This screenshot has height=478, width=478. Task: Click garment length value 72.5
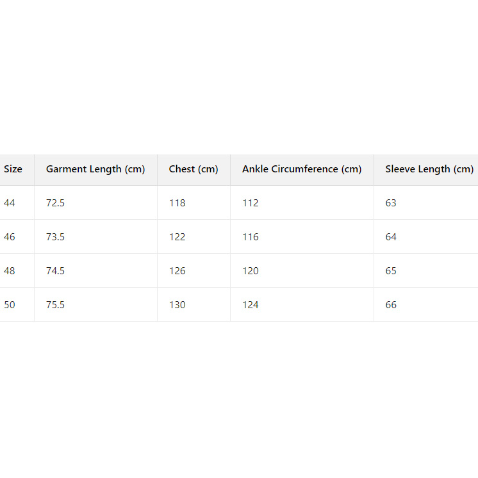[56, 203]
